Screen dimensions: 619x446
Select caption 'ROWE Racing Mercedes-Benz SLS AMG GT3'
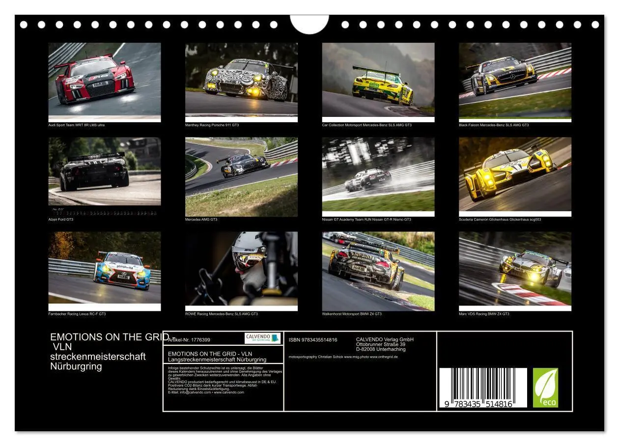coord(222,314)
